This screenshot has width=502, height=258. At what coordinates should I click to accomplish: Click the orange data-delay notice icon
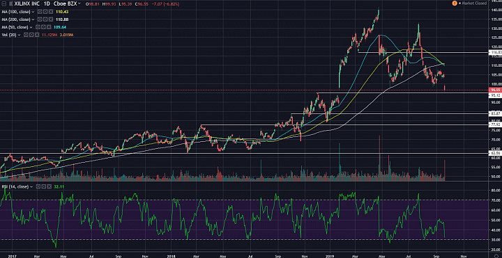pyautogui.click(x=455, y=3)
